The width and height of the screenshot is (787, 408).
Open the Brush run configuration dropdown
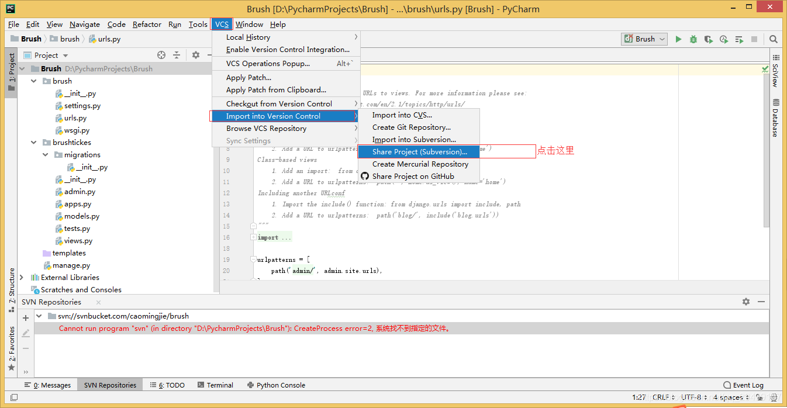point(644,39)
